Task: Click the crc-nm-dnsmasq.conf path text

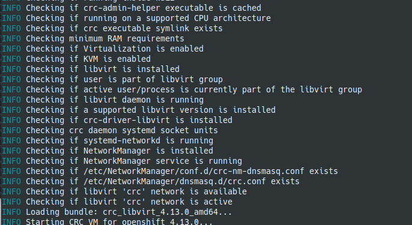Action: click(194, 172)
